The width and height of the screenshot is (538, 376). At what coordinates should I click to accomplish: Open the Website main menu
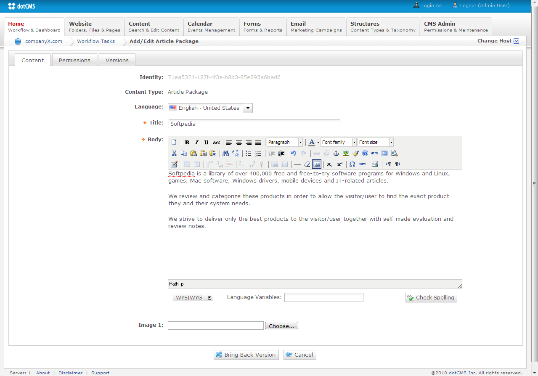click(x=95, y=26)
